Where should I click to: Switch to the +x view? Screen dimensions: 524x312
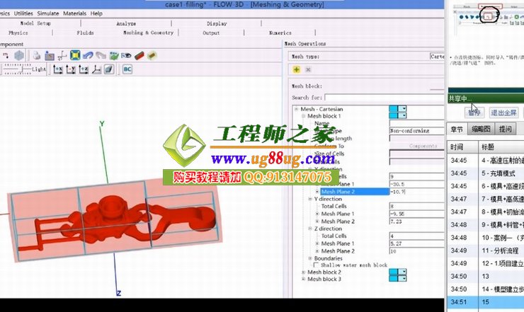[58, 69]
